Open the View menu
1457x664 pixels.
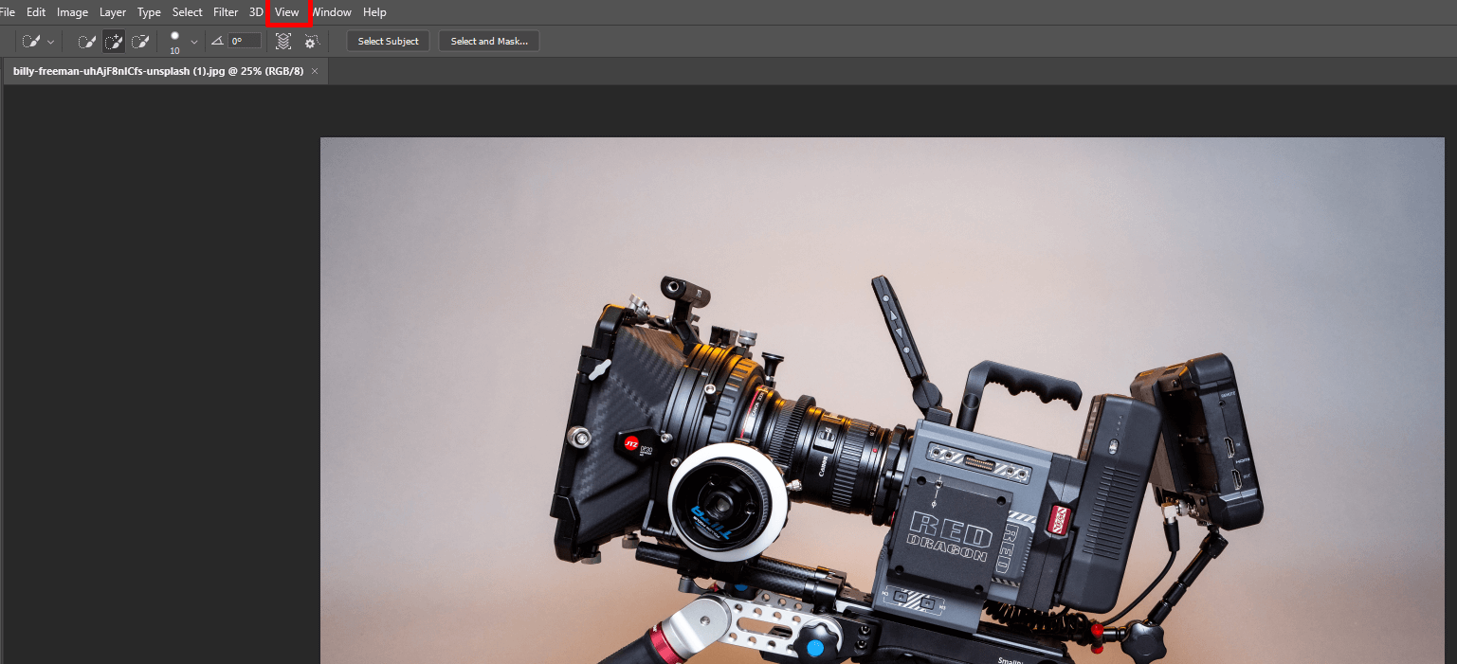pos(287,12)
